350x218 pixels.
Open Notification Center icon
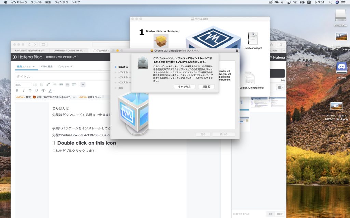[x=344, y=2]
